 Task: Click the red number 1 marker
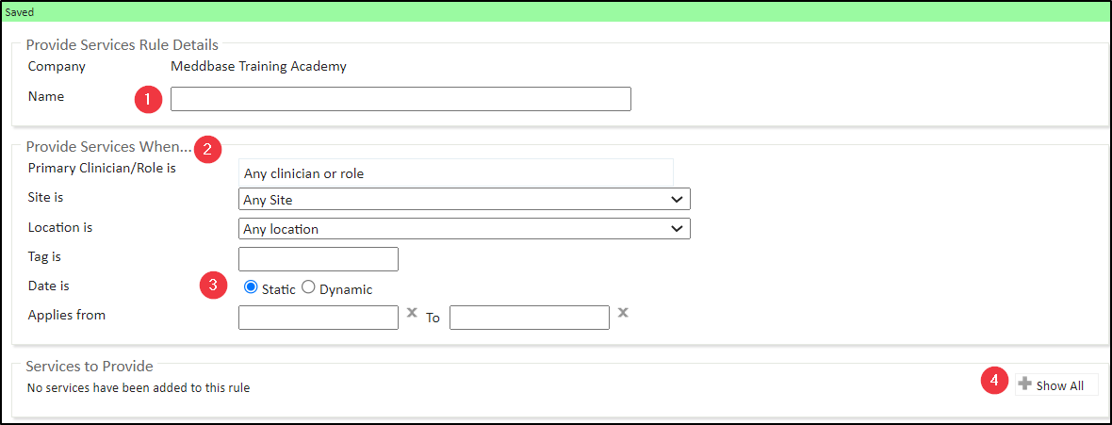[149, 99]
